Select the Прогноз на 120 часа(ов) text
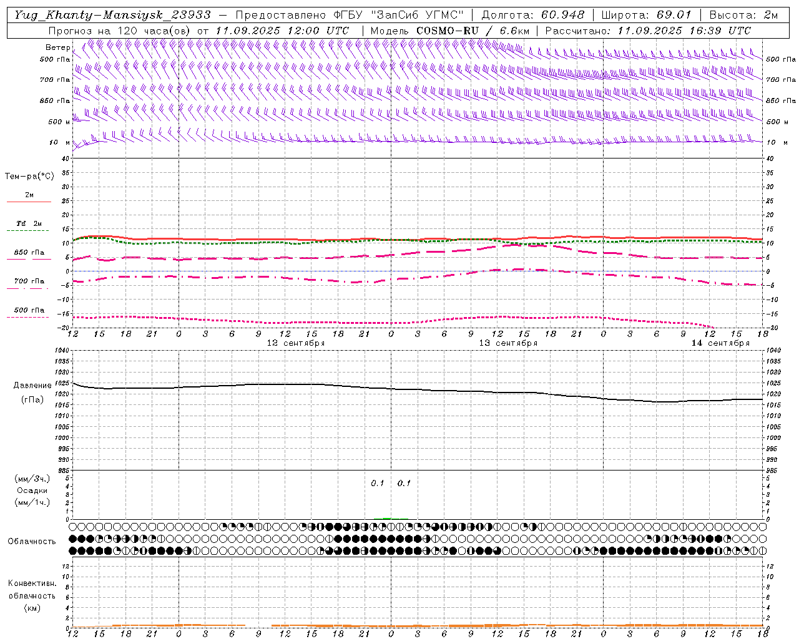Viewport: 799px width, 639px height. coord(120,31)
